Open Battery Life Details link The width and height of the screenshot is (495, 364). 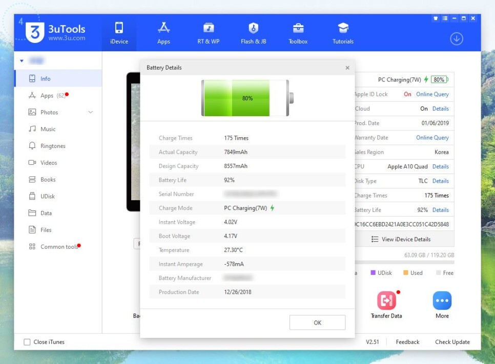pyautogui.click(x=440, y=210)
